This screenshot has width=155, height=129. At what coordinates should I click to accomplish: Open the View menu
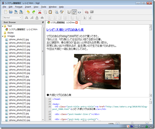[x=36, y=7]
